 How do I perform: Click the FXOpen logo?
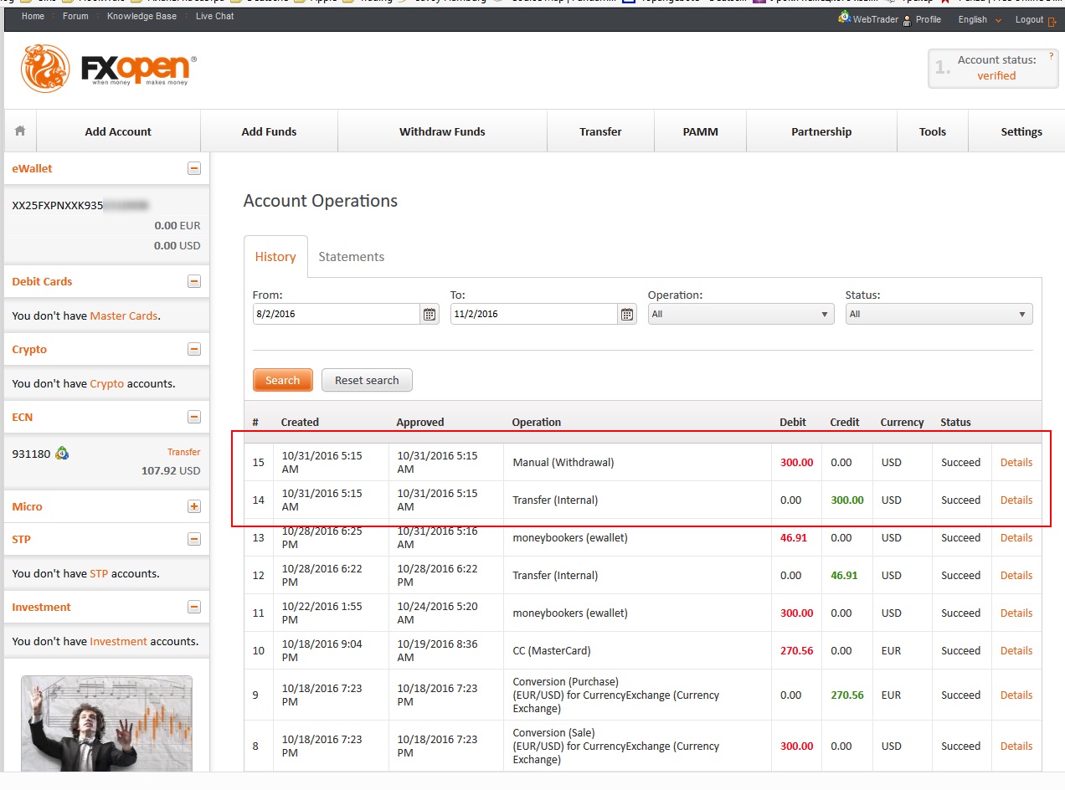pos(109,69)
